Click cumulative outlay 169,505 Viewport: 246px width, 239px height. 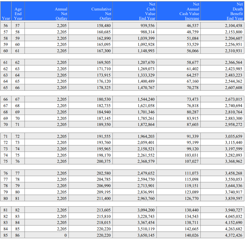(x=104, y=62)
